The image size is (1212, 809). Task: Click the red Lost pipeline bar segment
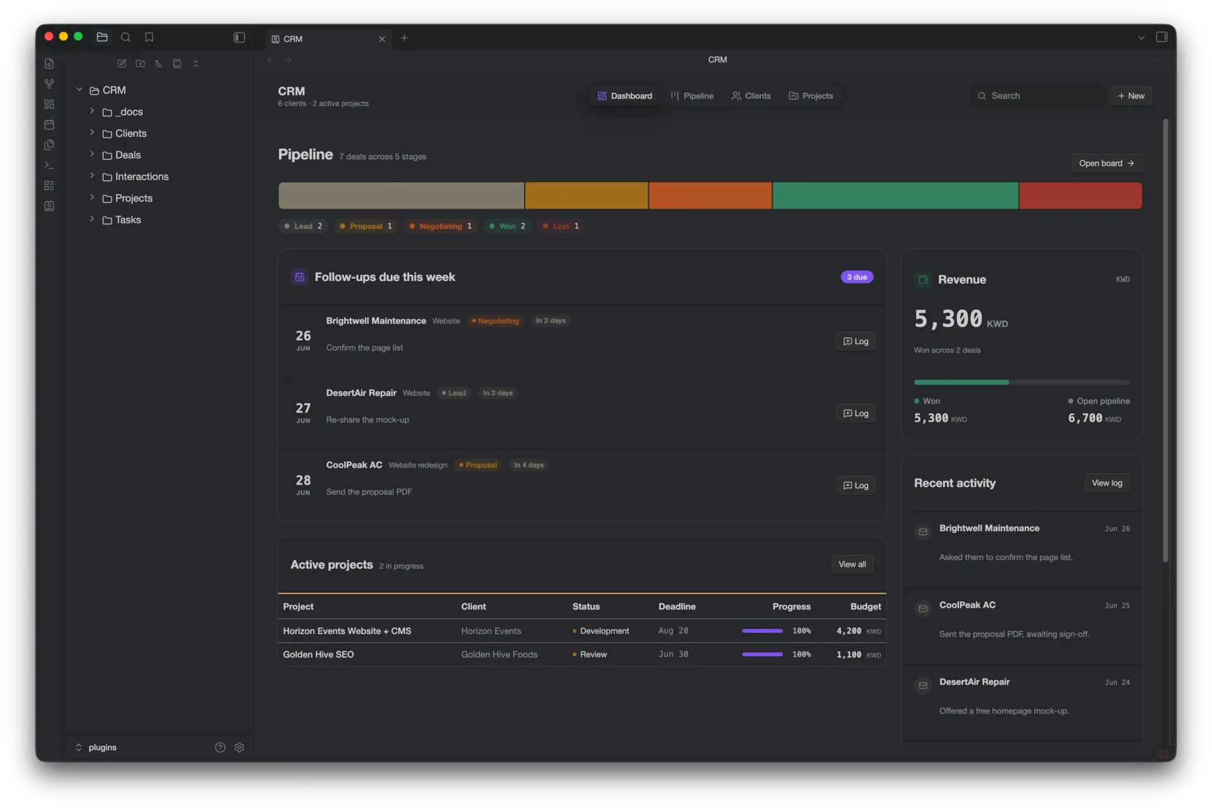point(1080,196)
